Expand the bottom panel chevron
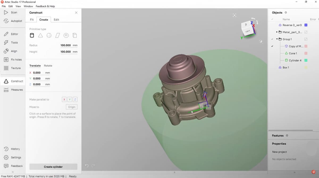The height and width of the screenshot is (178, 319). pos(174,172)
